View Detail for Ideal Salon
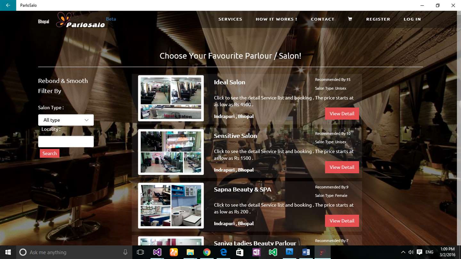461x259 pixels. 342,114
